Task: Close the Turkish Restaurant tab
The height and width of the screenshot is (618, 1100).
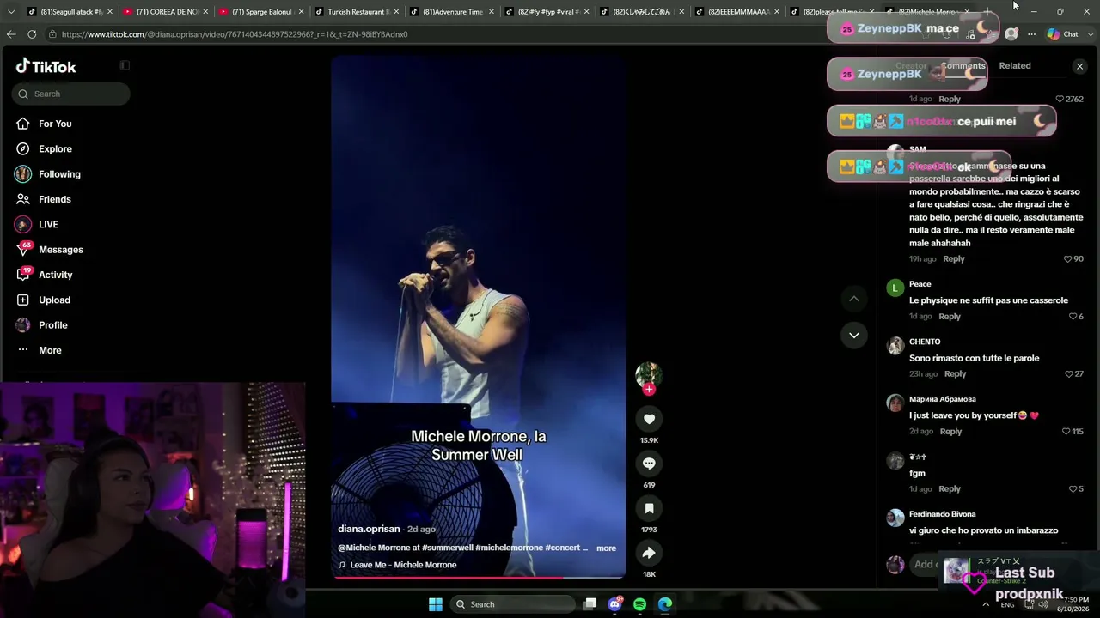Action: pos(396,12)
